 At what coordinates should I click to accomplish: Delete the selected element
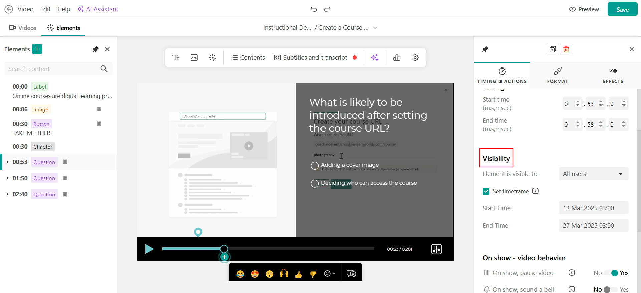point(566,49)
